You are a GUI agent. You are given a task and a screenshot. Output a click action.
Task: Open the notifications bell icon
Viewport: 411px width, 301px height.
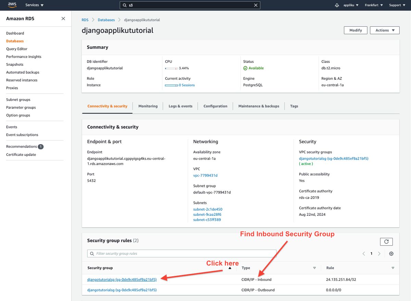pyautogui.click(x=337, y=5)
